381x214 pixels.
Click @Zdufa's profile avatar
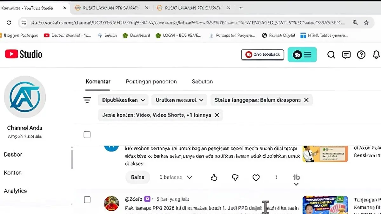click(x=112, y=204)
